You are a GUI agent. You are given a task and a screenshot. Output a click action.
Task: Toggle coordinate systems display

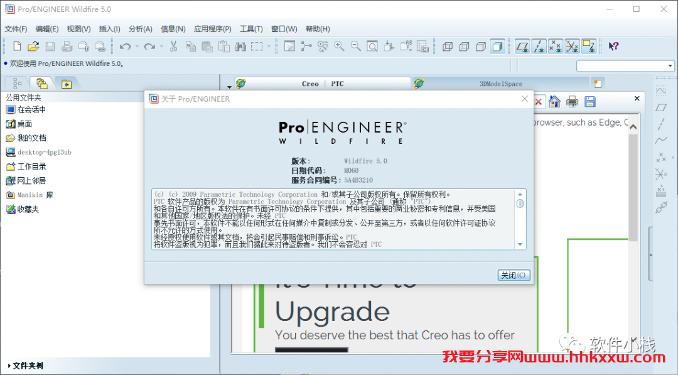coord(572,46)
